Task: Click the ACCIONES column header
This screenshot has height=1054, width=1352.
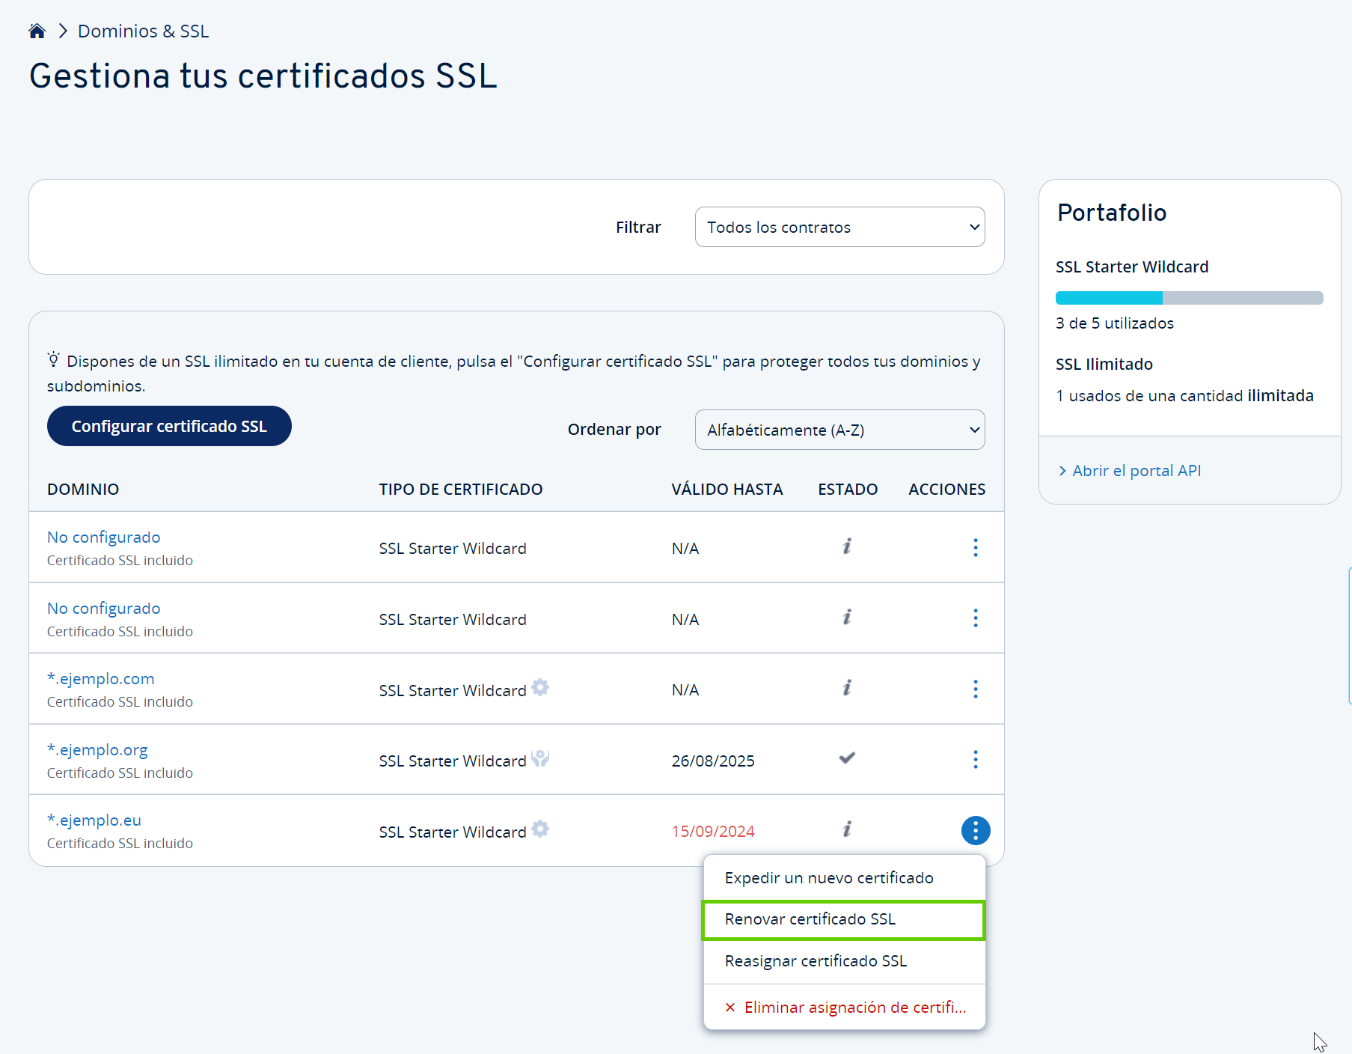Action: click(947, 489)
